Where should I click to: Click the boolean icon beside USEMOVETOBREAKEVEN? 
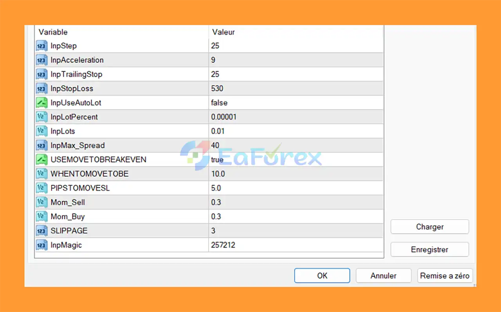42,159
